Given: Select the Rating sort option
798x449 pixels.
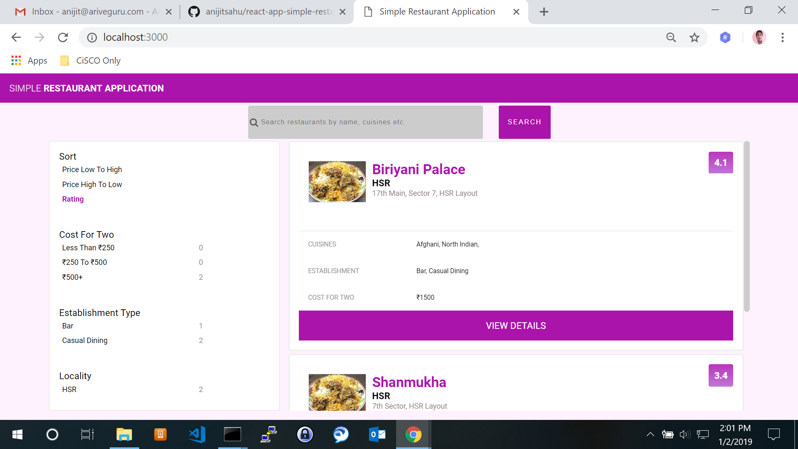Looking at the screenshot, I should pyautogui.click(x=73, y=199).
